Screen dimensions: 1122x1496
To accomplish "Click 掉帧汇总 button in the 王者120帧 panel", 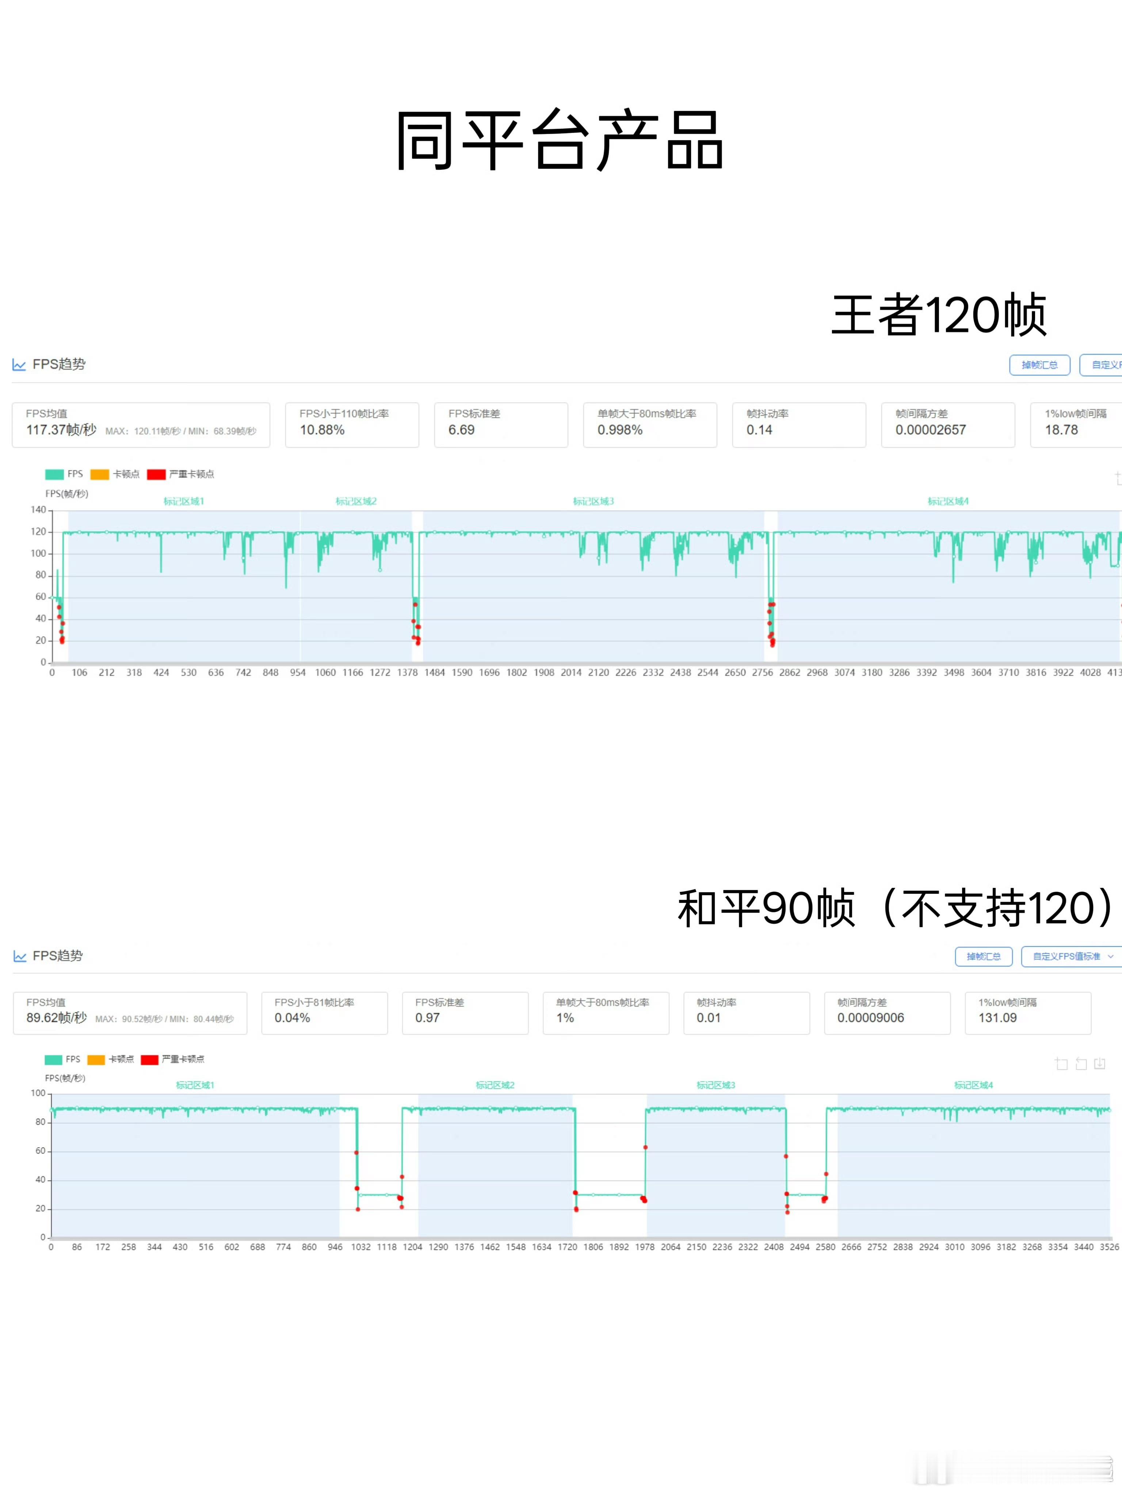I will click(1039, 365).
